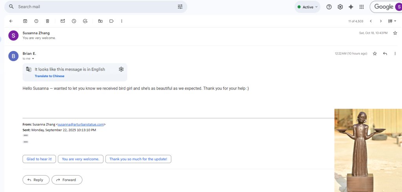Viewport: 402px width, 192px height.
Task: Click the Translate to Chinese link
Action: (x=49, y=76)
